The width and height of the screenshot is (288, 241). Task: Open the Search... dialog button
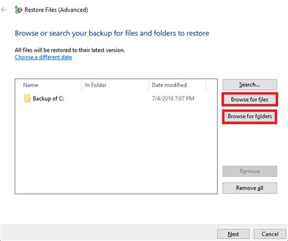click(250, 85)
